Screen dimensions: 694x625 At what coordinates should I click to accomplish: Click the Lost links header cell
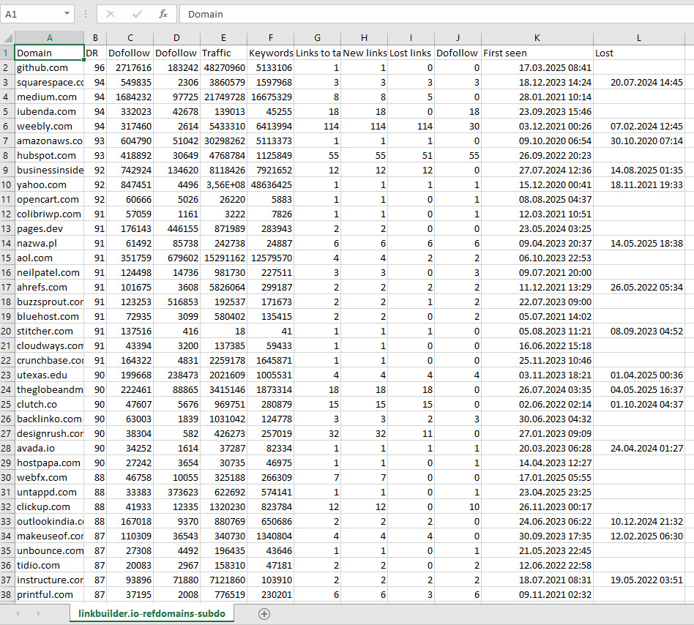[411, 53]
